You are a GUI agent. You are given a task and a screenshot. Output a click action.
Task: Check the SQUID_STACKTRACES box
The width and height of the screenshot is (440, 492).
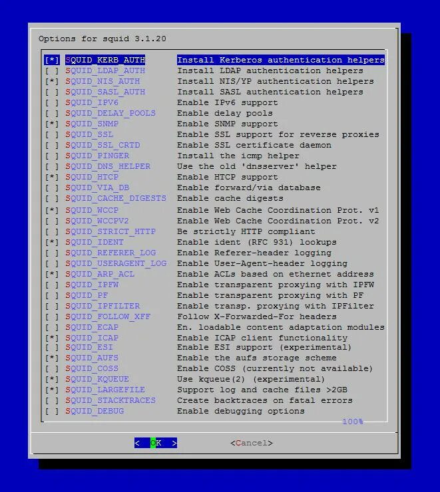(52, 401)
